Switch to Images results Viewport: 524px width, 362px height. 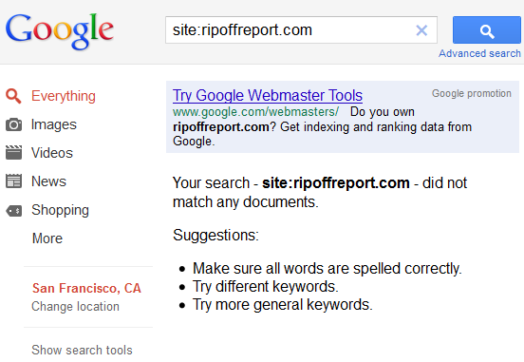54,124
